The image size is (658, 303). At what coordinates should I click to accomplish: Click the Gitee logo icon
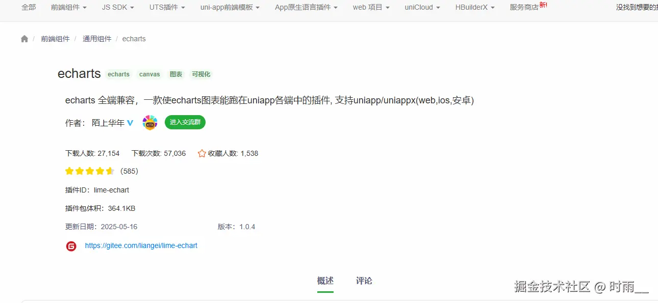71,246
